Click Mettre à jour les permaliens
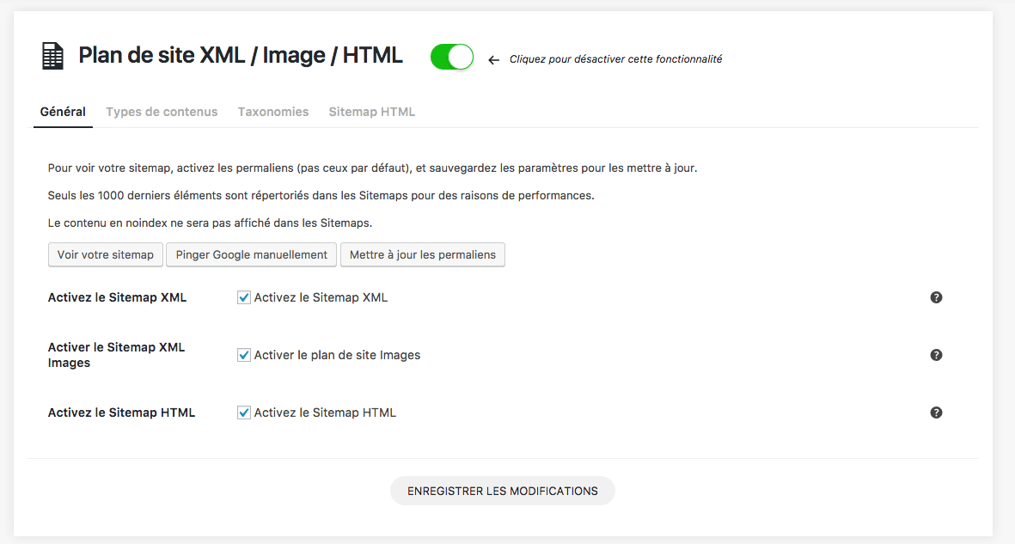Screen dimensions: 1015x544 (x=423, y=254)
